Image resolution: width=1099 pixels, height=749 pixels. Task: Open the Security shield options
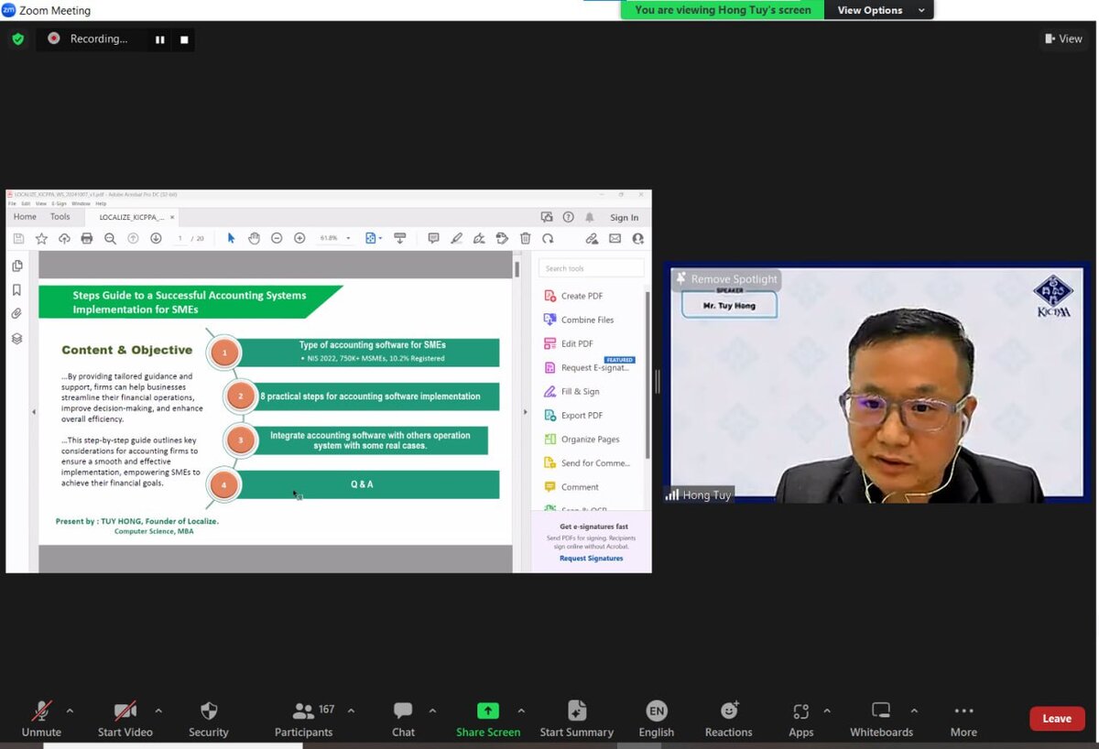click(x=209, y=720)
